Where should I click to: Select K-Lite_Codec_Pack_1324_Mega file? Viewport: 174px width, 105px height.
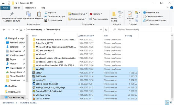tap(84, 87)
